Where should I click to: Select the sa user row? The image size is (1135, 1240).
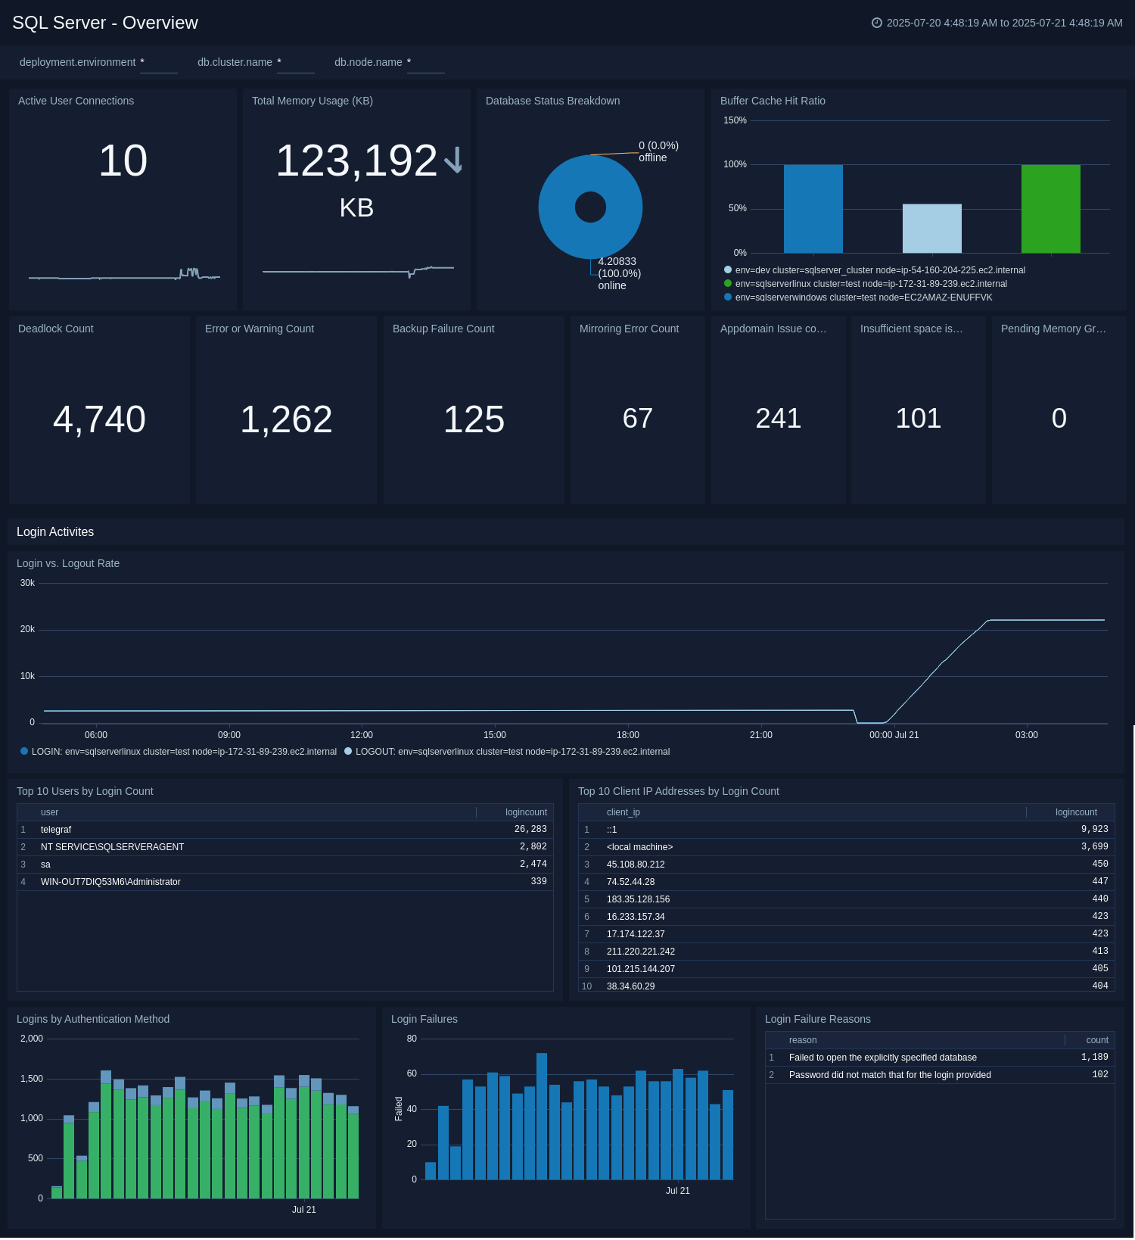(x=285, y=865)
